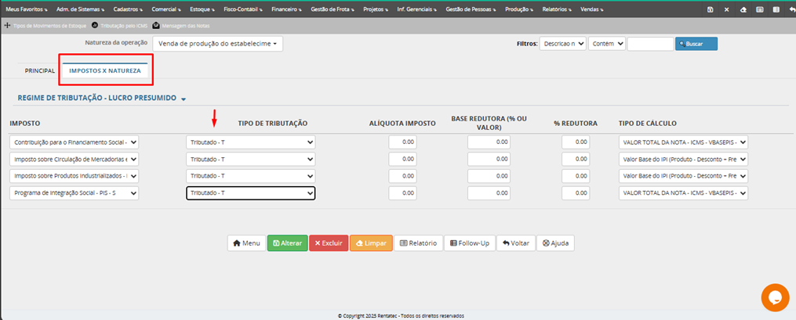Open Tipos de Movimentos de Estoque shortcut
This screenshot has width=796, height=320.
coord(45,26)
